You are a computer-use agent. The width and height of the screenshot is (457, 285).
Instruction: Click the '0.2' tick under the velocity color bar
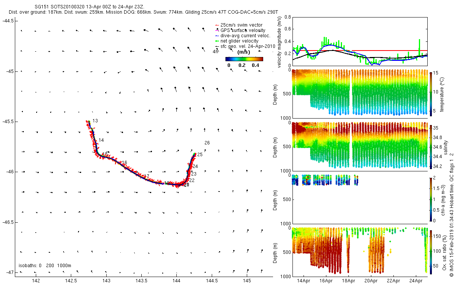[x=242, y=65]
